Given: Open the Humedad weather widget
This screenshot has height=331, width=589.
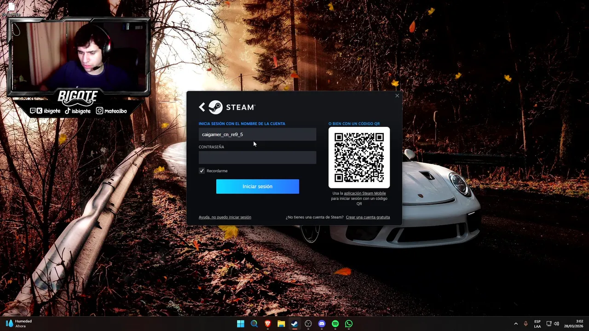Looking at the screenshot, I should [x=19, y=324].
